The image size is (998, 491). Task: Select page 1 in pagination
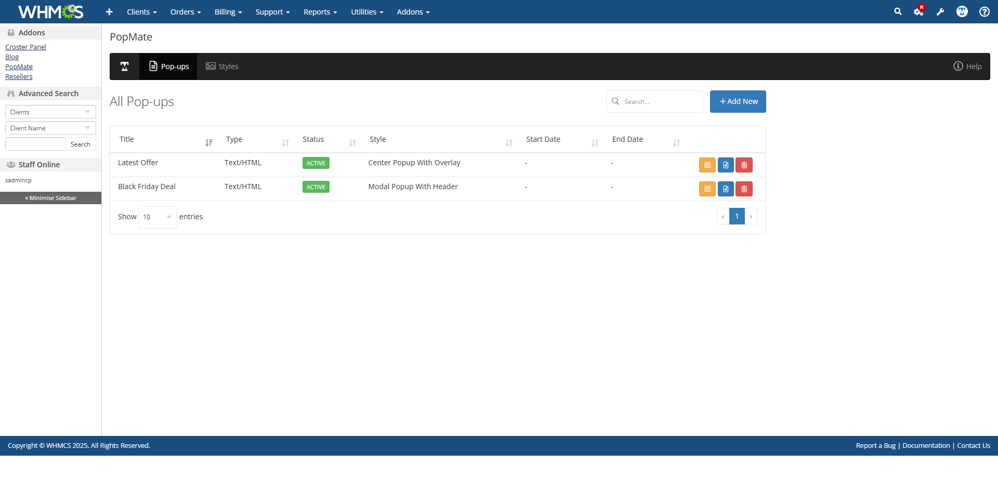pos(737,217)
